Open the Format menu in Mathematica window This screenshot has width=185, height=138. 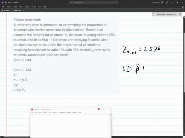pyautogui.click(x=45, y=112)
